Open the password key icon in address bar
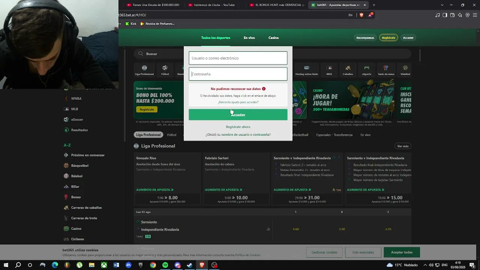The image size is (480, 270). [351, 15]
